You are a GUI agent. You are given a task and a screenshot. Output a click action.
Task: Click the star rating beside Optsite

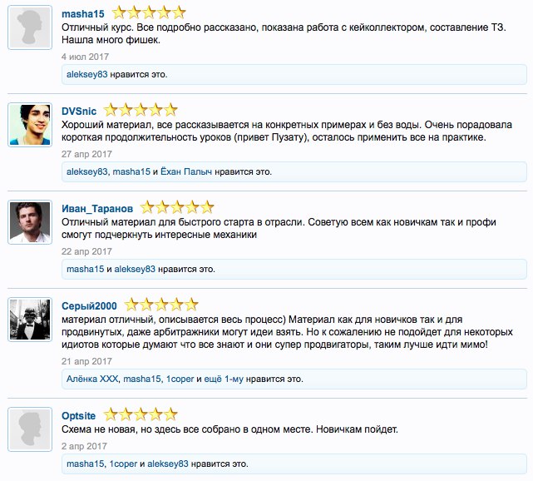coord(140,414)
